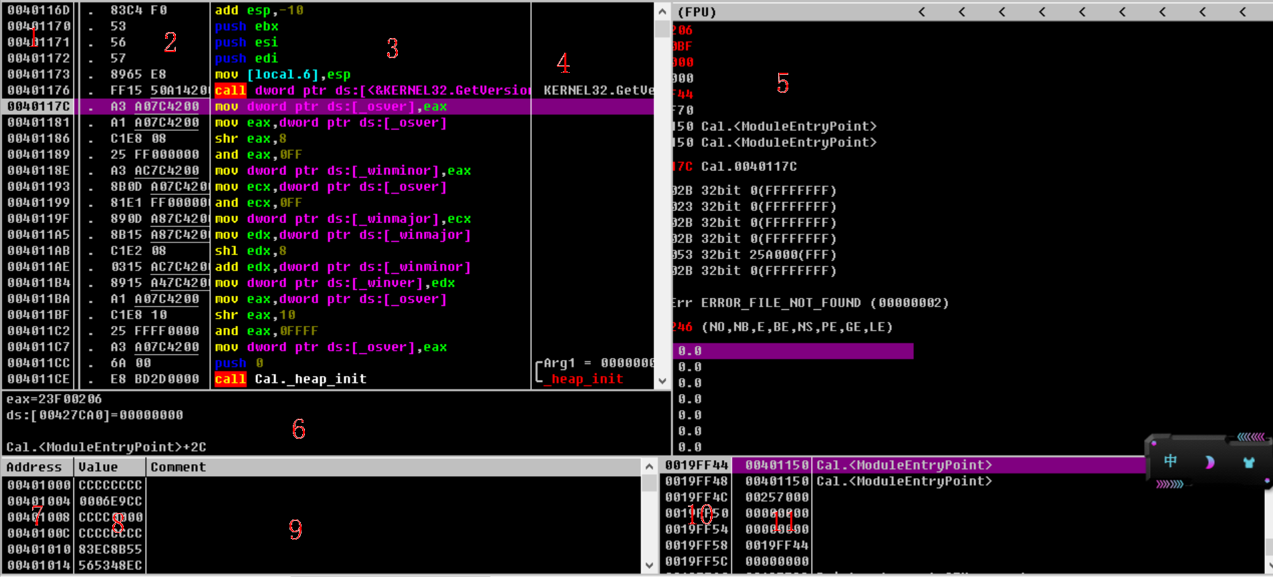Screen dimensions: 1273x577
Task: Click the highlighted 0.0 FPU register
Action: pyautogui.click(x=793, y=351)
